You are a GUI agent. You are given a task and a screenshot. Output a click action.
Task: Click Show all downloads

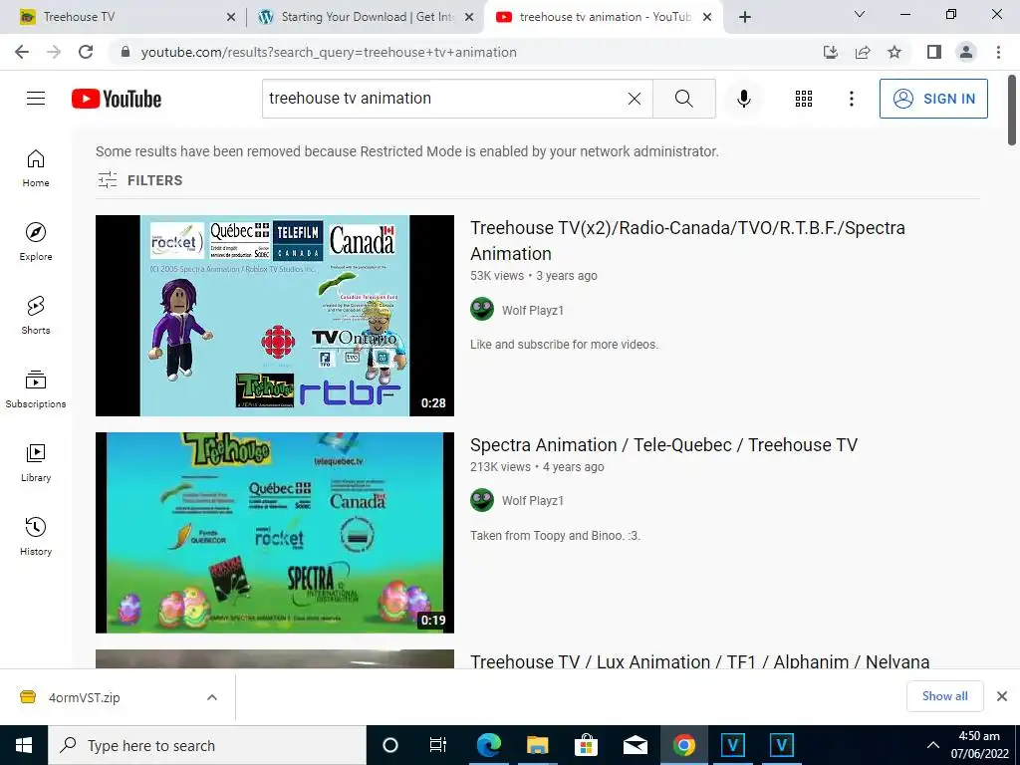coord(944,696)
